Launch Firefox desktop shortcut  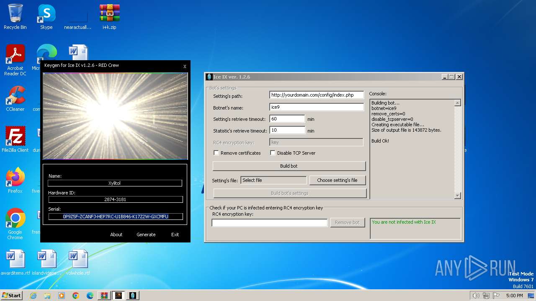click(x=15, y=181)
